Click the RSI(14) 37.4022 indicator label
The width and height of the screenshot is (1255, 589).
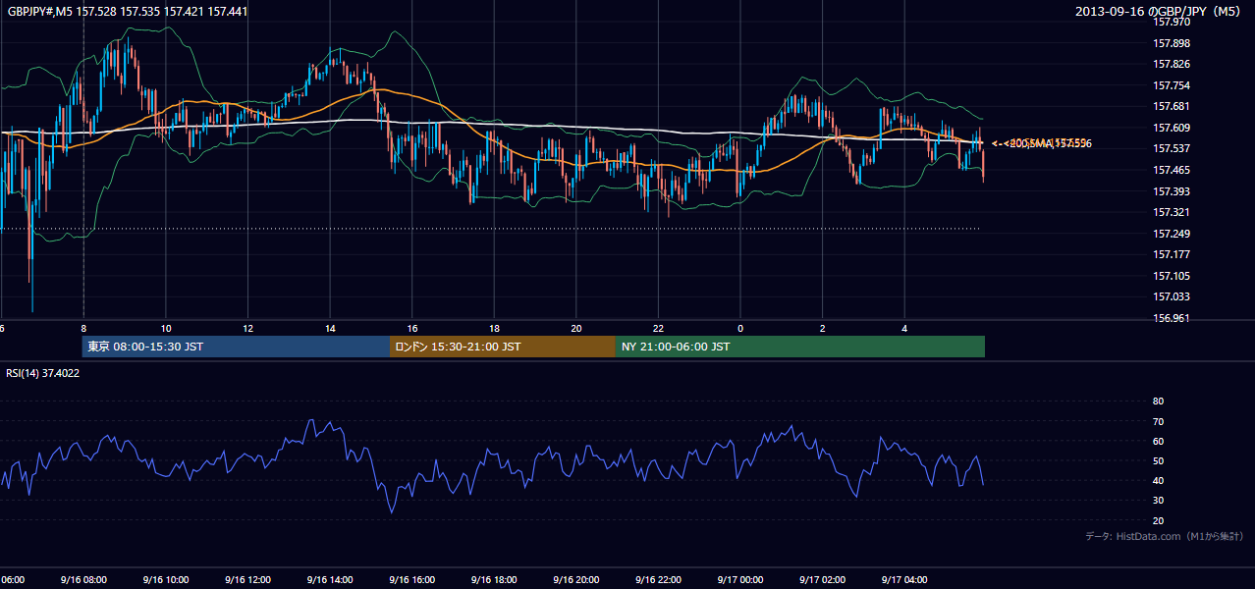[x=43, y=373]
